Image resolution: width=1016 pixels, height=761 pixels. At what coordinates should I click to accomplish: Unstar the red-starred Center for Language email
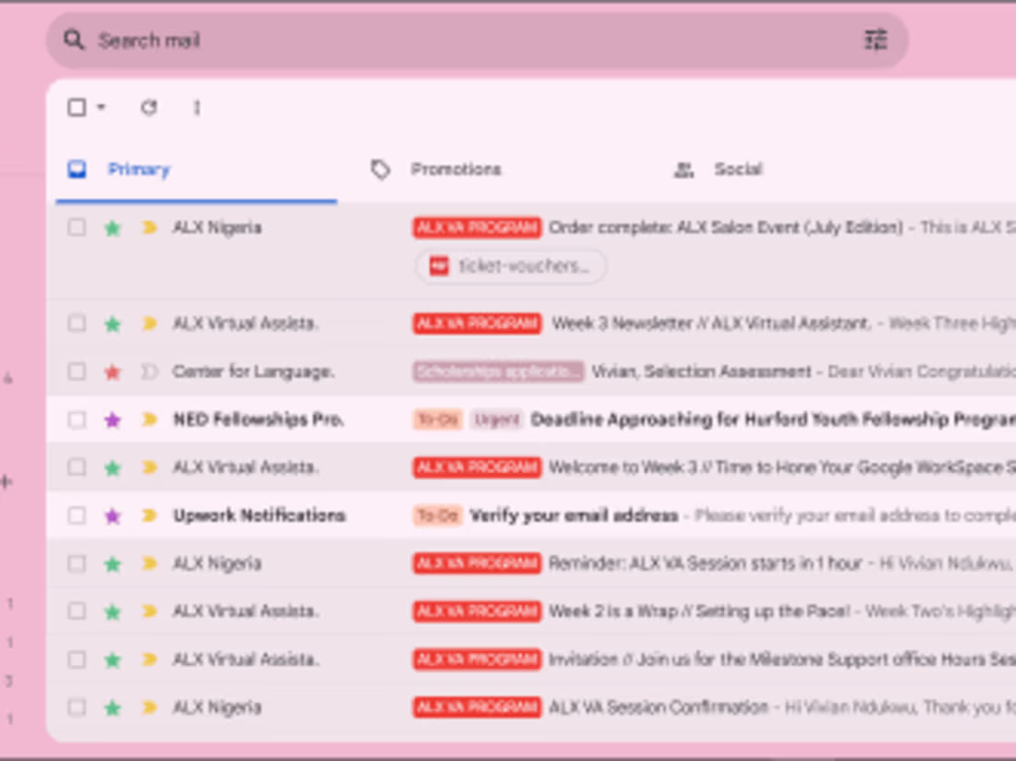(x=112, y=371)
